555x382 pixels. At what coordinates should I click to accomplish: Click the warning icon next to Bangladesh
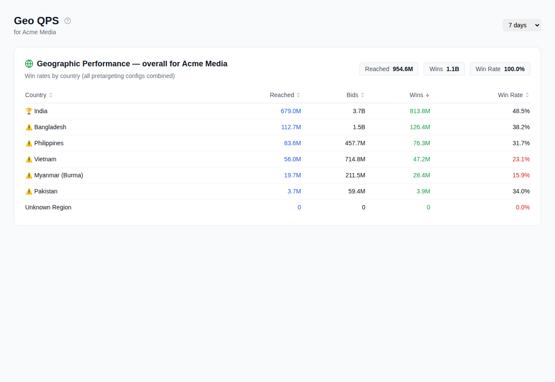[x=29, y=127]
